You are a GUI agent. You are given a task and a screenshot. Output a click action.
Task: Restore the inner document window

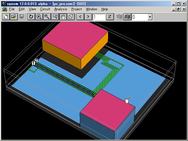[179, 9]
